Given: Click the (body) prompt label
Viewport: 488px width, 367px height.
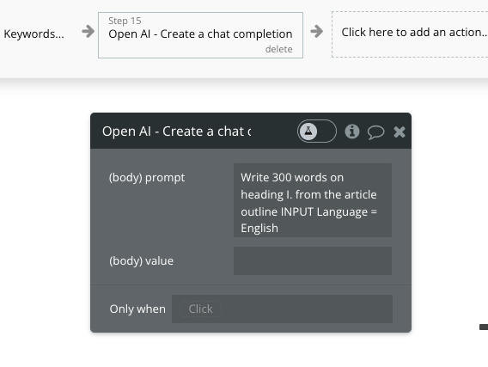Looking at the screenshot, I should [x=147, y=177].
